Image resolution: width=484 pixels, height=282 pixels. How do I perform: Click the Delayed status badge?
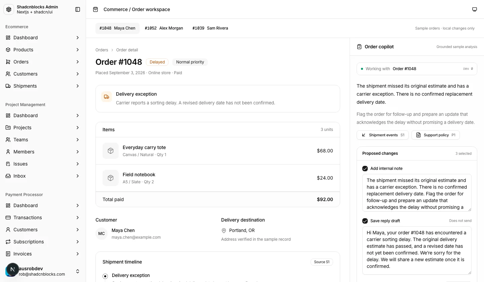coord(157,62)
